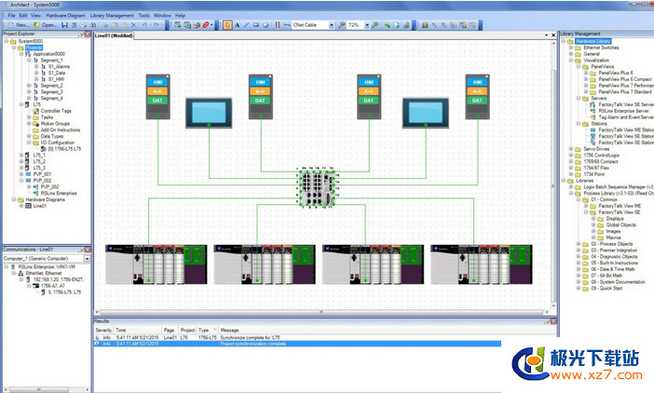Click the colorful library books toolbar icon
This screenshot has width=654, height=393.
click(x=425, y=25)
